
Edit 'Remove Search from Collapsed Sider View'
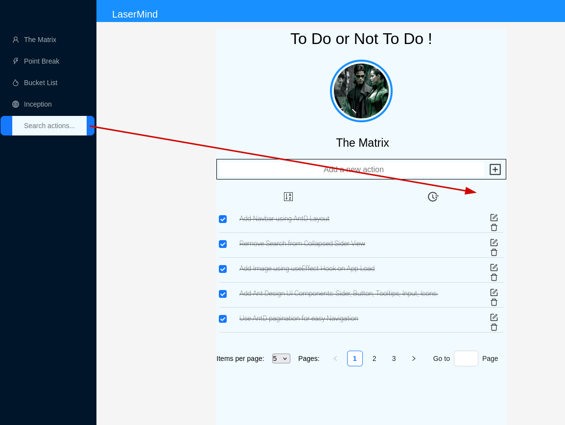coord(494,243)
